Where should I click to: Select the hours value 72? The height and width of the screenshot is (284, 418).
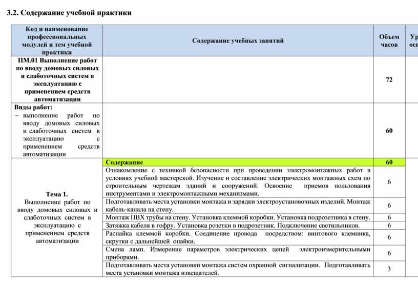tap(389, 80)
